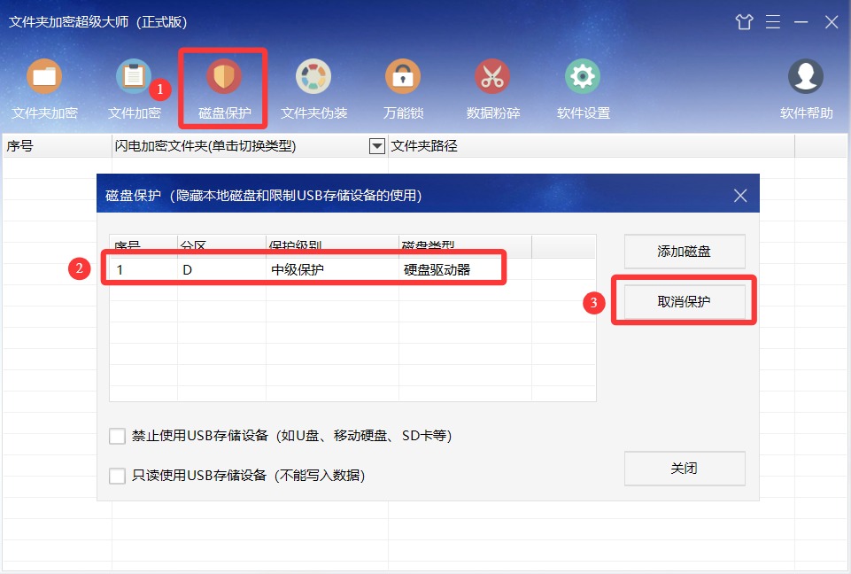Close the main 文件夹加密超级大师 window
The width and height of the screenshot is (851, 574).
pyautogui.click(x=832, y=22)
